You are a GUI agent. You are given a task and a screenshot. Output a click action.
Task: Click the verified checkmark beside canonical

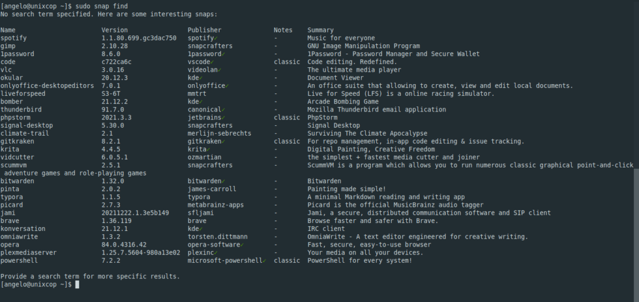(x=223, y=110)
